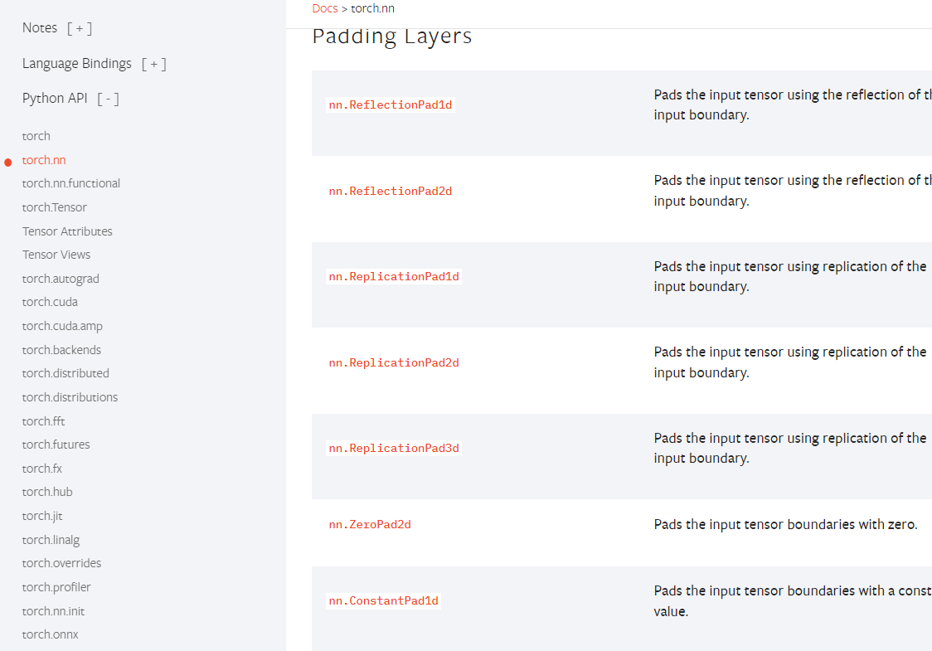Open the nn.ZeroPad2d documentation link
This screenshot has width=932, height=651.
370,525
